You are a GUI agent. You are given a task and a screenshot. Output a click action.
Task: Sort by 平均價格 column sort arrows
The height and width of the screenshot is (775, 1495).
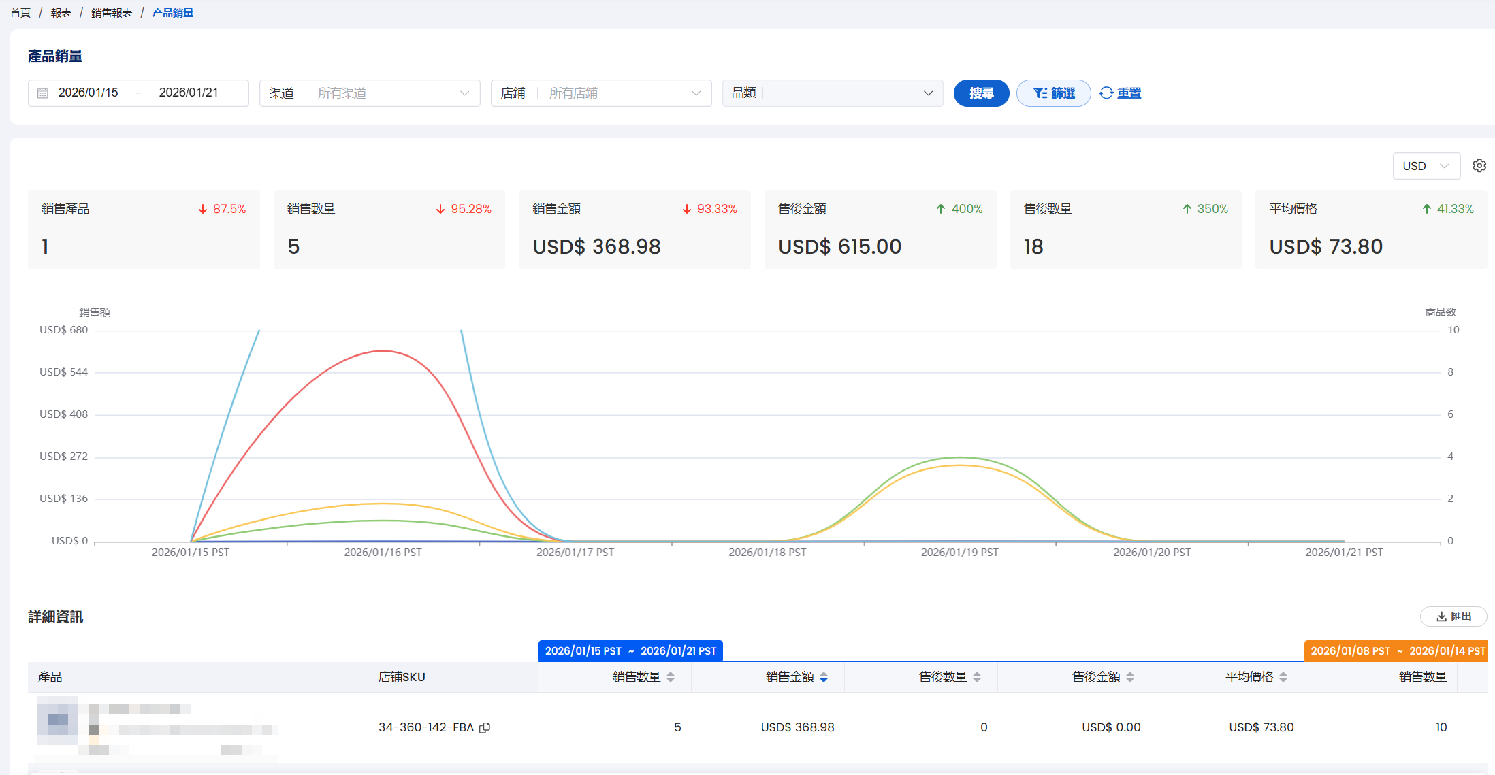pos(1283,677)
